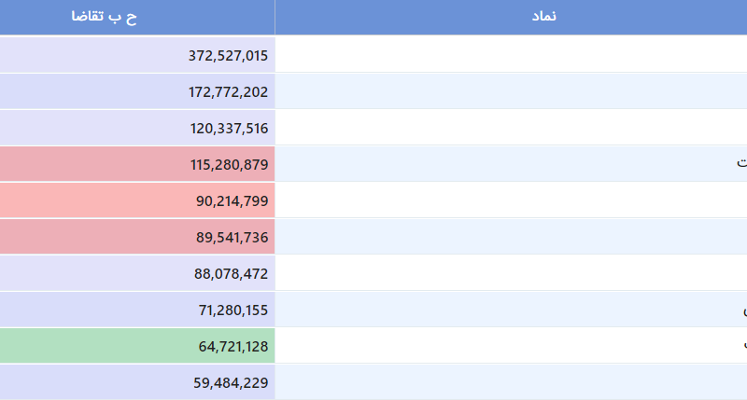Click the نماد cell beside 172,772,202
This screenshot has height=400, width=747.
click(511, 91)
